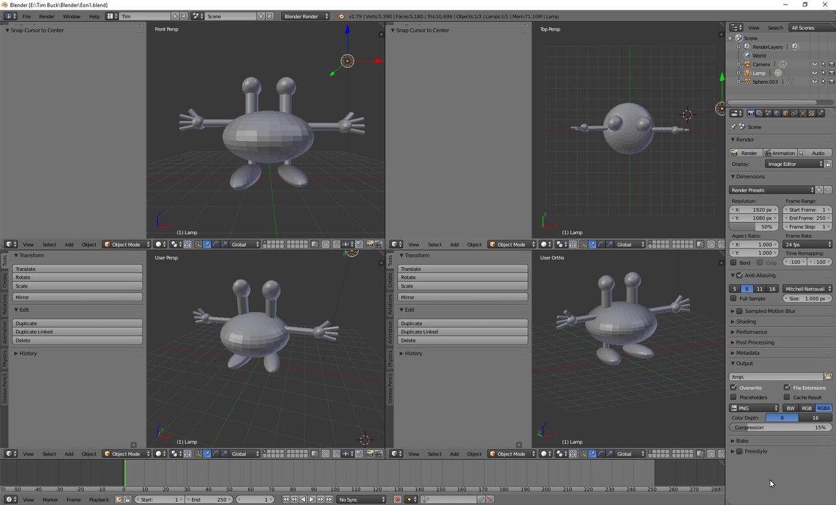Adjust the Compression 15% slider
This screenshot has width=836, height=505.
point(780,428)
